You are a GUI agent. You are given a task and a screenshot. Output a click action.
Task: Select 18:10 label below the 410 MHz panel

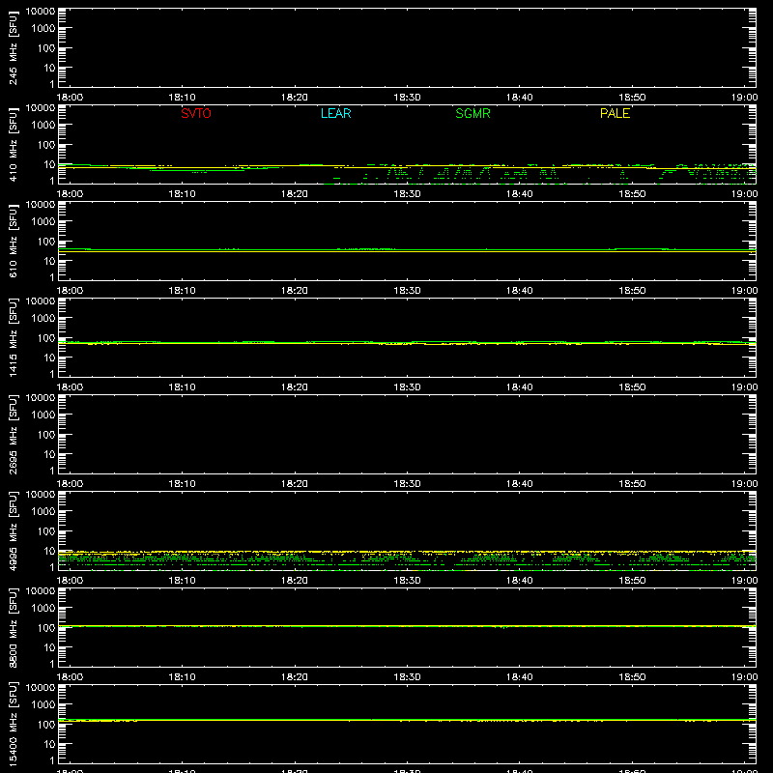[183, 194]
